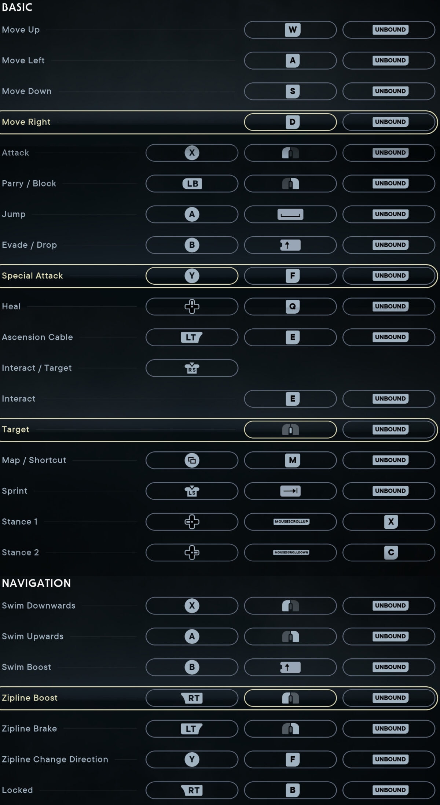Click the LS stick press binding for Sprint
The width and height of the screenshot is (440, 805).
point(192,491)
